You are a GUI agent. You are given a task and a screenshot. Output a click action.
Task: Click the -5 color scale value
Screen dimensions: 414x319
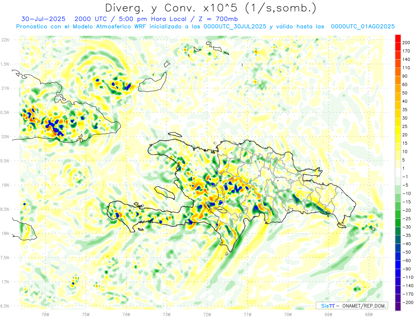coord(406,185)
